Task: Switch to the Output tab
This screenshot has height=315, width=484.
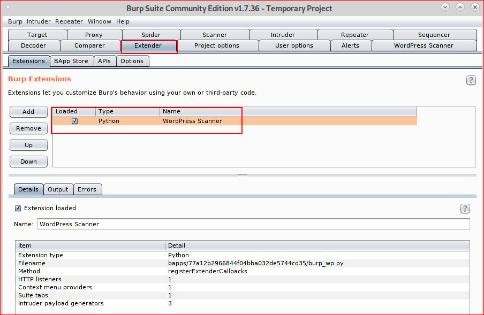Action: point(58,189)
